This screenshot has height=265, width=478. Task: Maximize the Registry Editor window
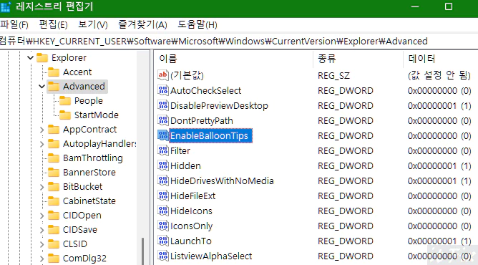[x=449, y=6]
